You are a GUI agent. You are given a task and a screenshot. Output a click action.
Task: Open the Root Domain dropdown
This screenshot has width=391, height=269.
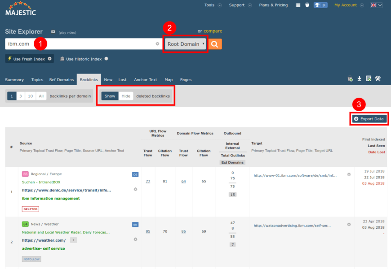pos(186,44)
